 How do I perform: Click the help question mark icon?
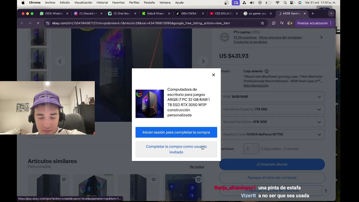326,191
